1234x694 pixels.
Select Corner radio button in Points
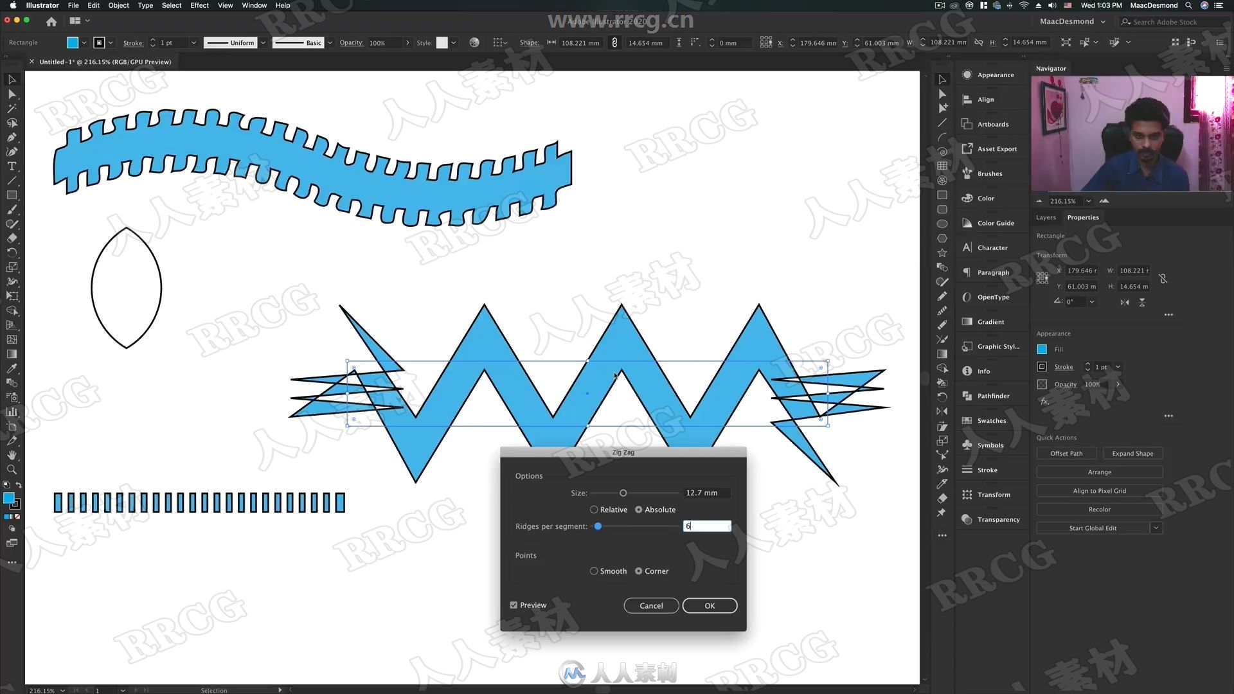coord(639,571)
